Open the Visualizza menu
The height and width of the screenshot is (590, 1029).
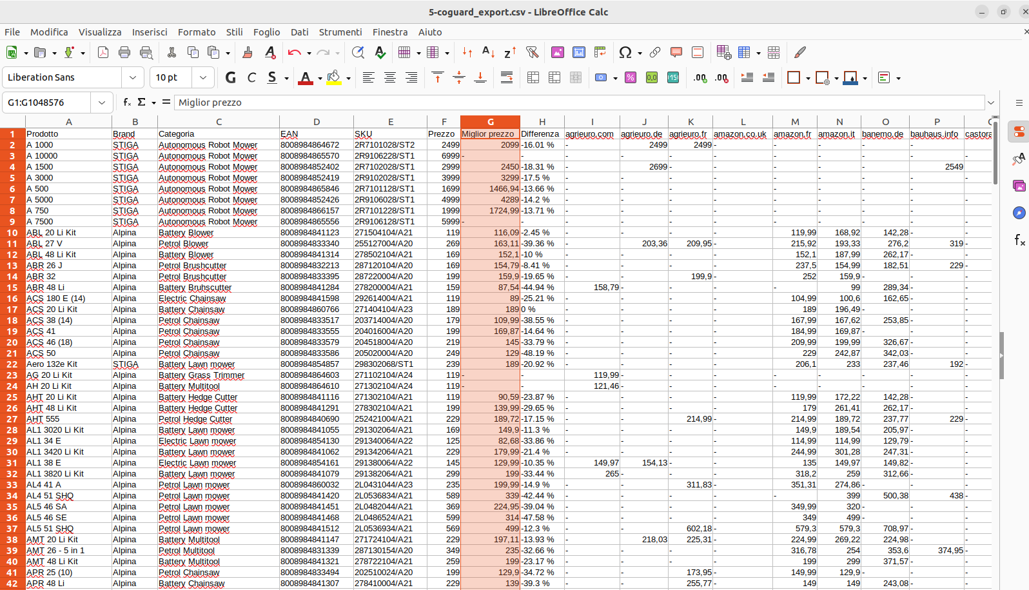coord(100,32)
